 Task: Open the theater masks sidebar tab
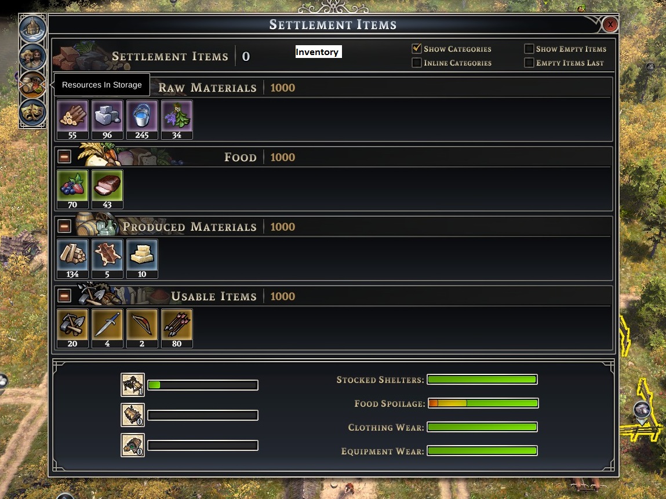[x=32, y=112]
